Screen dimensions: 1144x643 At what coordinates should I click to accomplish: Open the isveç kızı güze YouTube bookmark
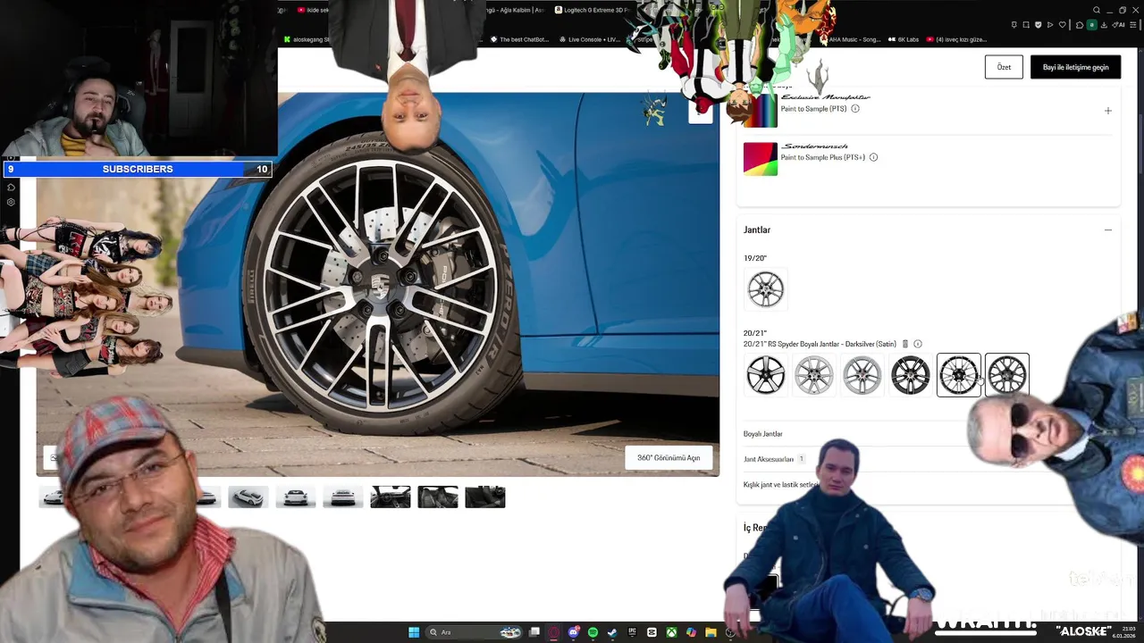point(956,39)
